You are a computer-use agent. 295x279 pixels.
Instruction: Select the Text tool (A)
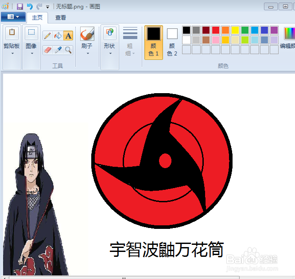coord(68,35)
